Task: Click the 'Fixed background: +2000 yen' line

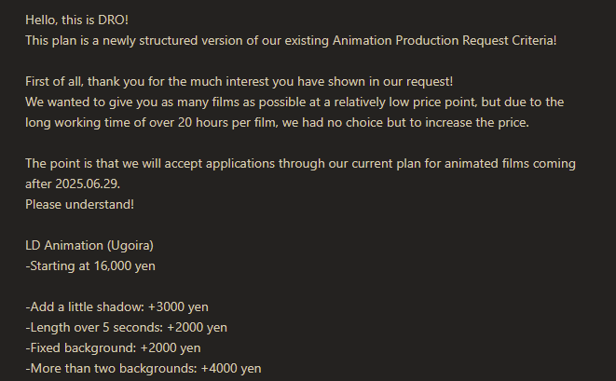Action: pyautogui.click(x=113, y=347)
